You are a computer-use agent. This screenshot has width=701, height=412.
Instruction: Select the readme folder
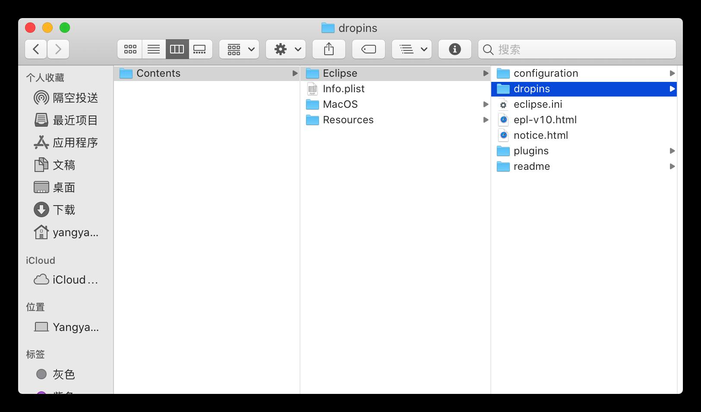click(x=584, y=166)
